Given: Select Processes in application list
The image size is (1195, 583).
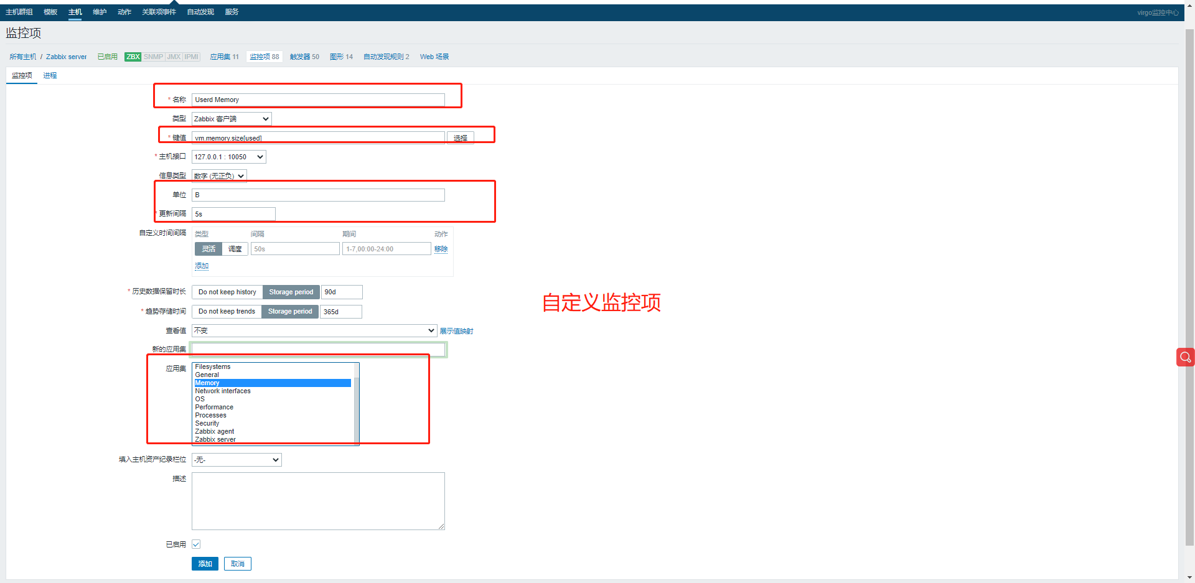Looking at the screenshot, I should (273, 416).
